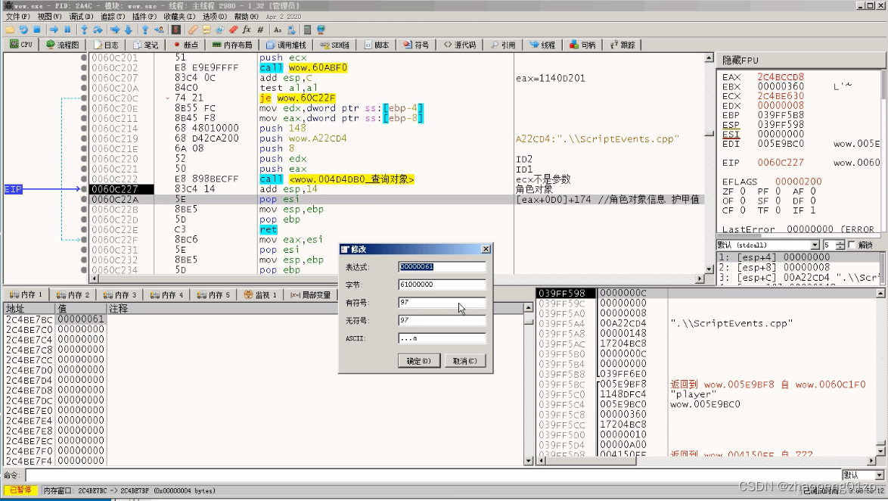Viewport: 888px width, 501px height.
Task: Open the 调试(D) menu
Action: coord(81,17)
